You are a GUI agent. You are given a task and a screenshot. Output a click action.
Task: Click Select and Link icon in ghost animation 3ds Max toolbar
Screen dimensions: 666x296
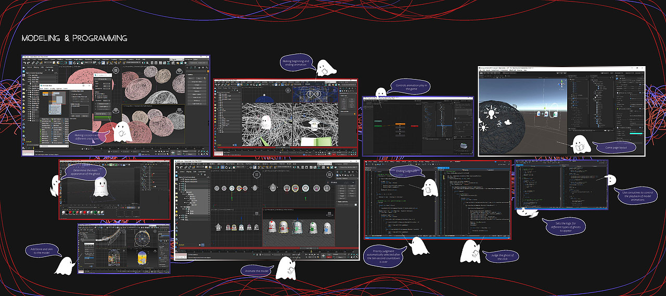(x=186, y=167)
